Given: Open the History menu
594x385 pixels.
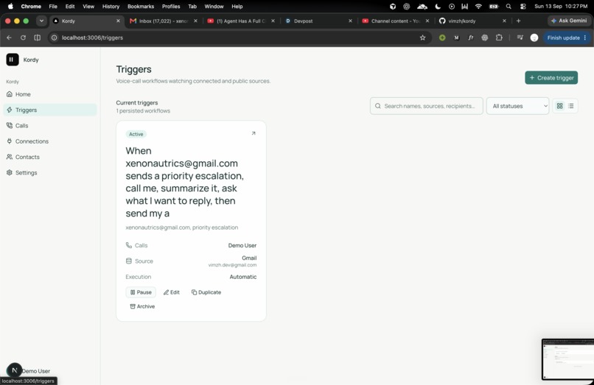Looking at the screenshot, I should click(x=111, y=6).
